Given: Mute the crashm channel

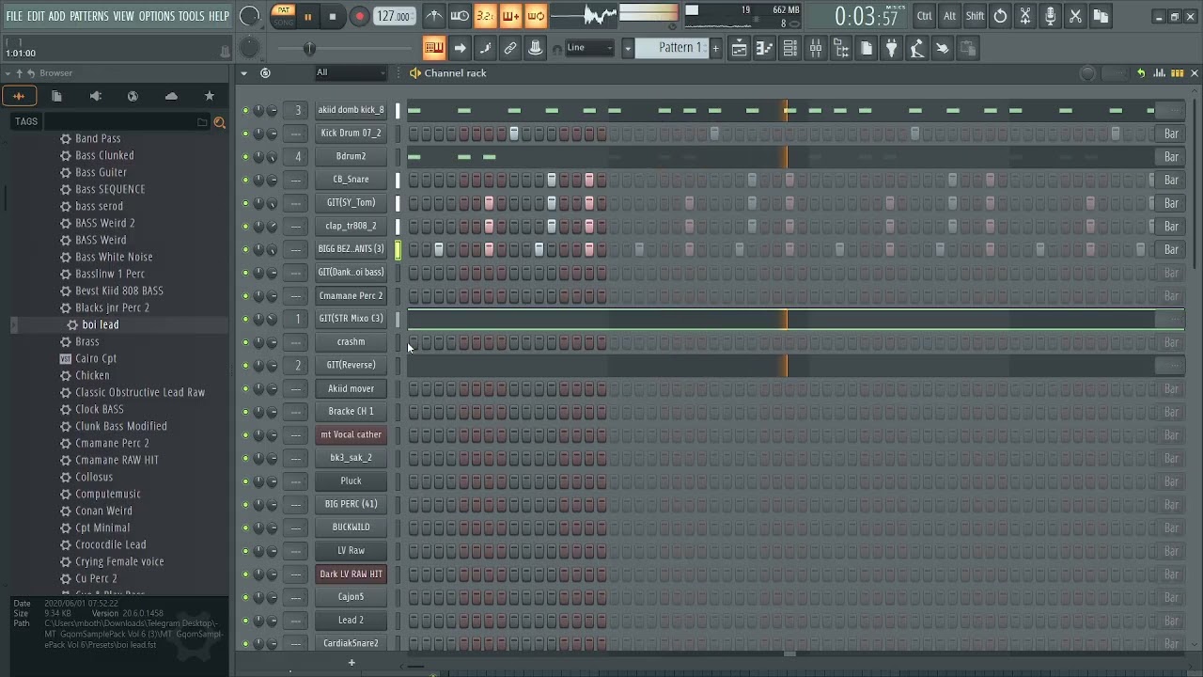Looking at the screenshot, I should click(x=245, y=342).
